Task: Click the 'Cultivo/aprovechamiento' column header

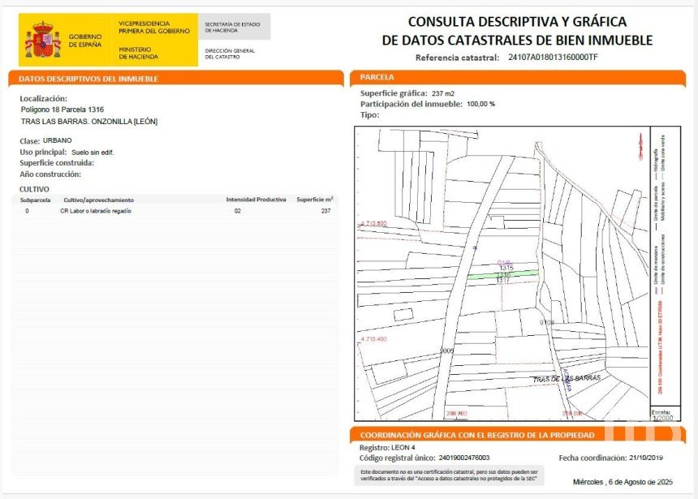Action: tap(98, 199)
